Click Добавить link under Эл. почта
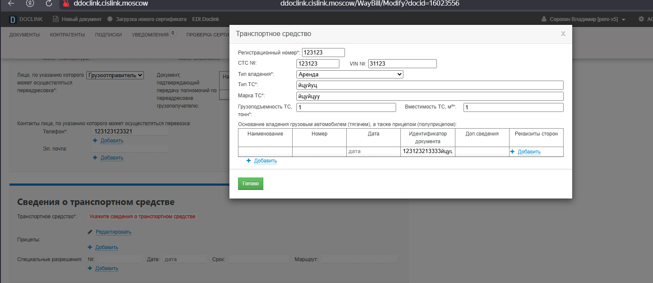The width and height of the screenshot is (653, 283). (x=112, y=158)
